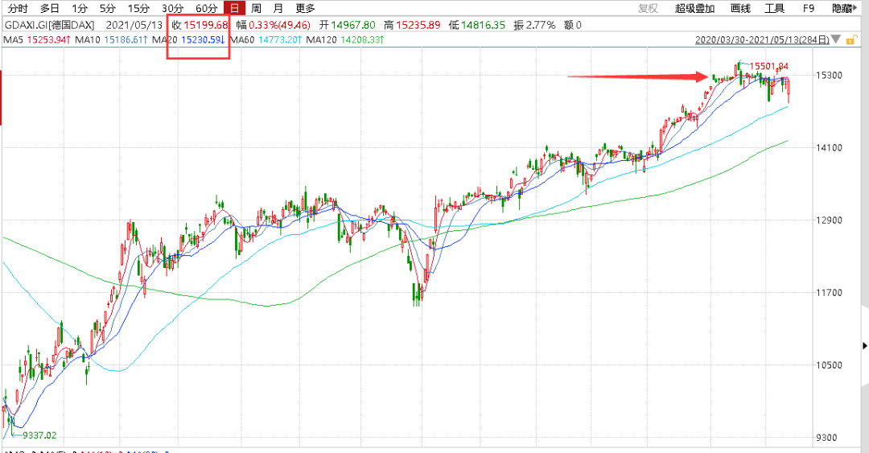Open the 工具 tools menu

tap(774, 8)
